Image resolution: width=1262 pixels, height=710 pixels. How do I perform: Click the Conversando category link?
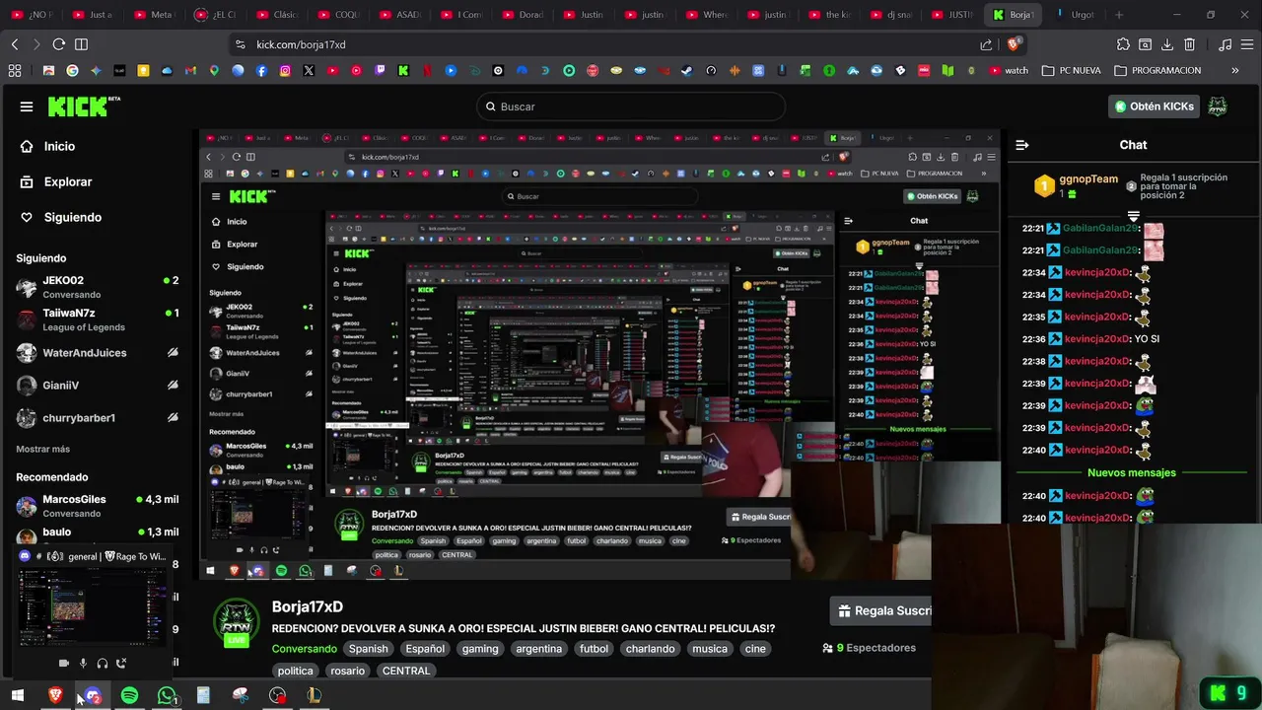(x=305, y=649)
